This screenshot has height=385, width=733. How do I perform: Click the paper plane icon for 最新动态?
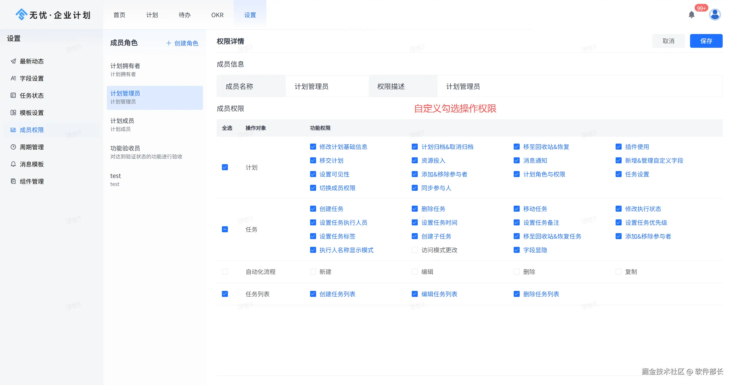tap(13, 61)
